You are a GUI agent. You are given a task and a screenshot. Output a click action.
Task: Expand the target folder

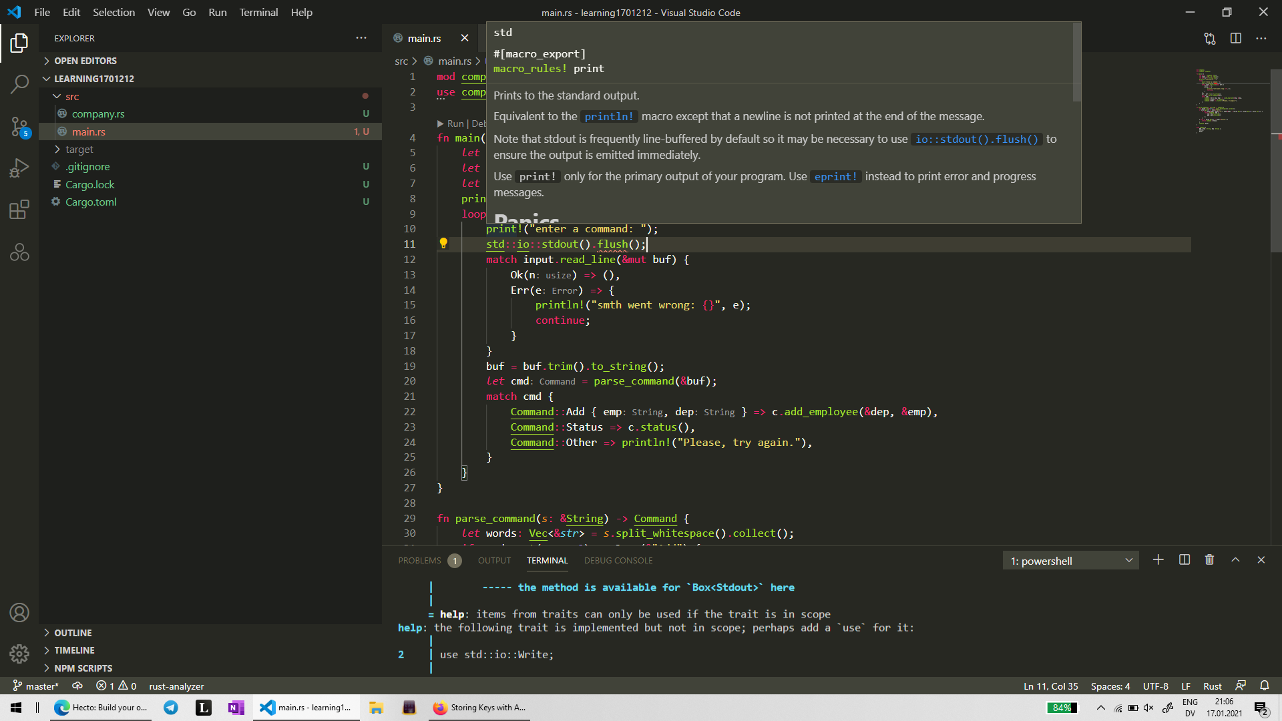[x=210, y=149]
